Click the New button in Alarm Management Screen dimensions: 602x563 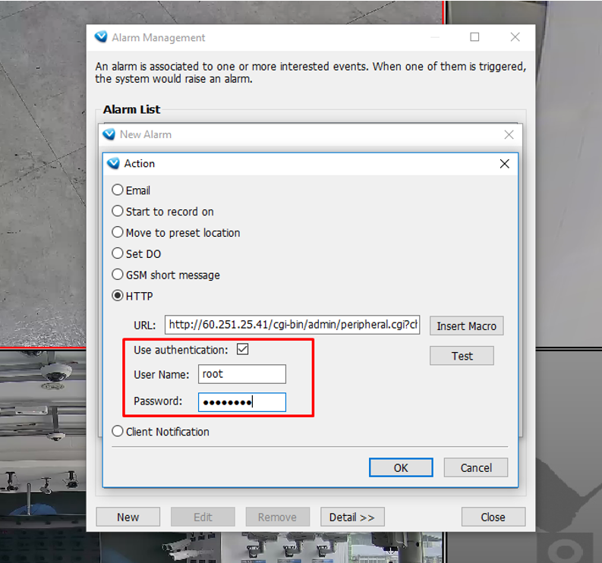128,517
